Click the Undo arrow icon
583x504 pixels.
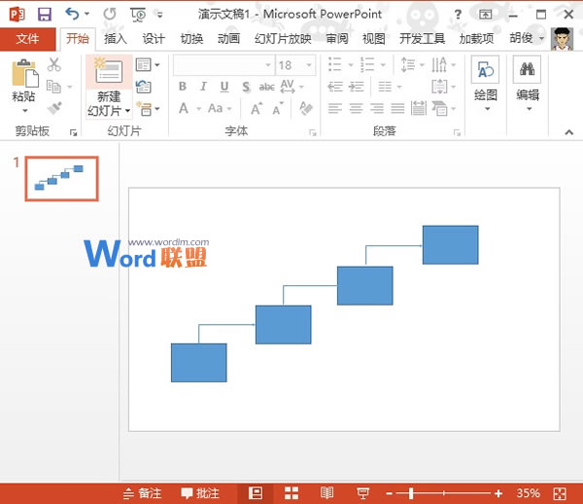click(72, 14)
